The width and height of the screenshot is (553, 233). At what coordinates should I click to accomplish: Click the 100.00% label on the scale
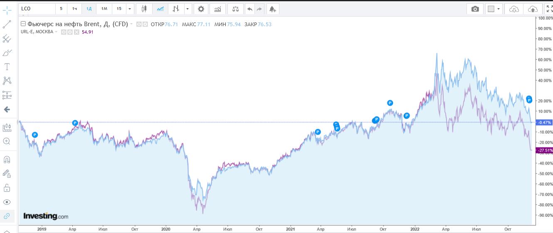click(545, 18)
